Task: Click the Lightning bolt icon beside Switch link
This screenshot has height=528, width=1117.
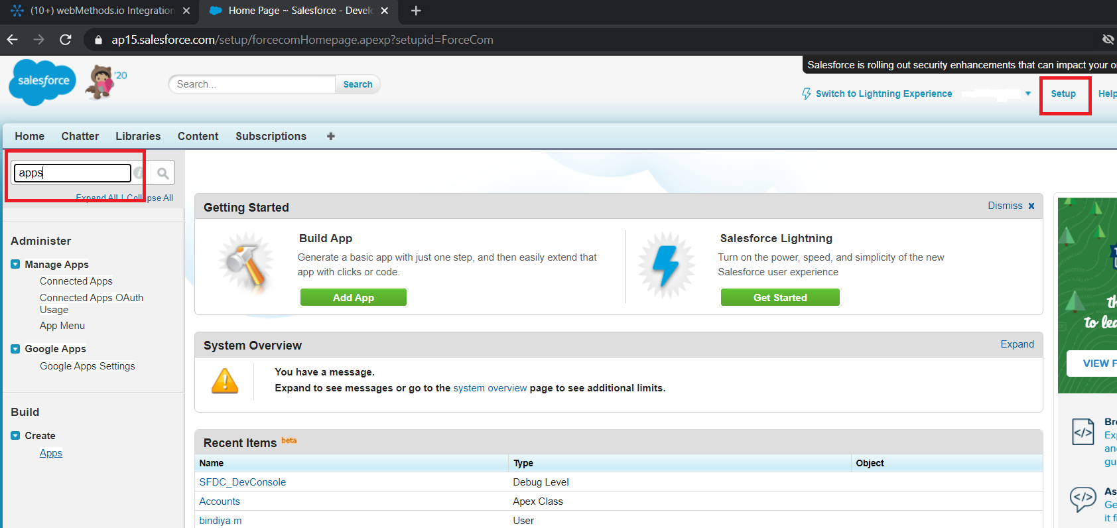Action: (807, 94)
